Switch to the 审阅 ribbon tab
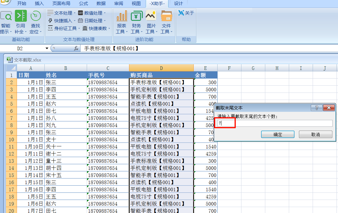 pos(119,4)
